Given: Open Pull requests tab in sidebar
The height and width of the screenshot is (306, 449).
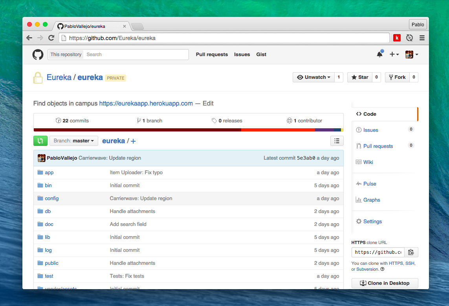Looking at the screenshot, I should (385, 146).
